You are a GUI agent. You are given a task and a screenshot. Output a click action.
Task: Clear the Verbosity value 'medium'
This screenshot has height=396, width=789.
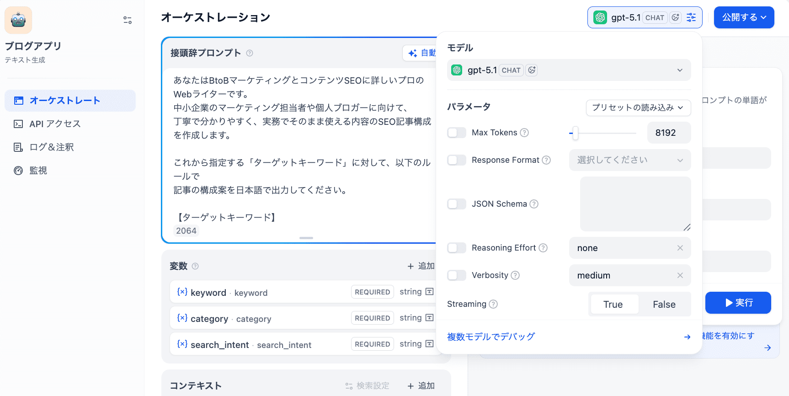tap(680, 275)
